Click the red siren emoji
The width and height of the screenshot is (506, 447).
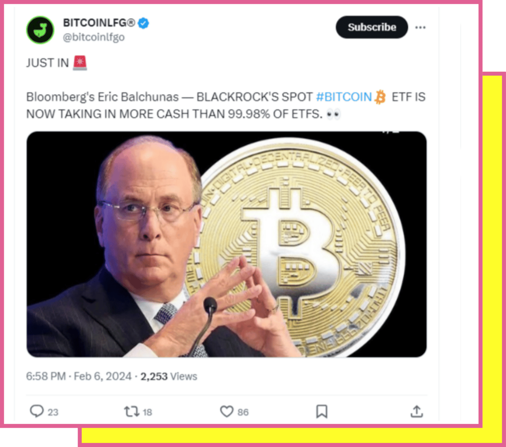click(x=80, y=63)
